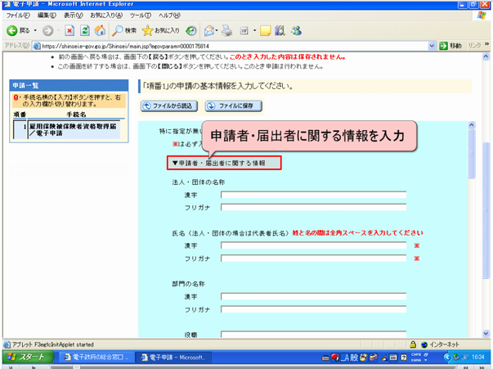The image size is (493, 369).
Task: Open the 編集 menu
Action: [47, 15]
